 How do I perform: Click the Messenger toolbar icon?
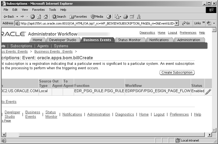(x=139, y=17)
